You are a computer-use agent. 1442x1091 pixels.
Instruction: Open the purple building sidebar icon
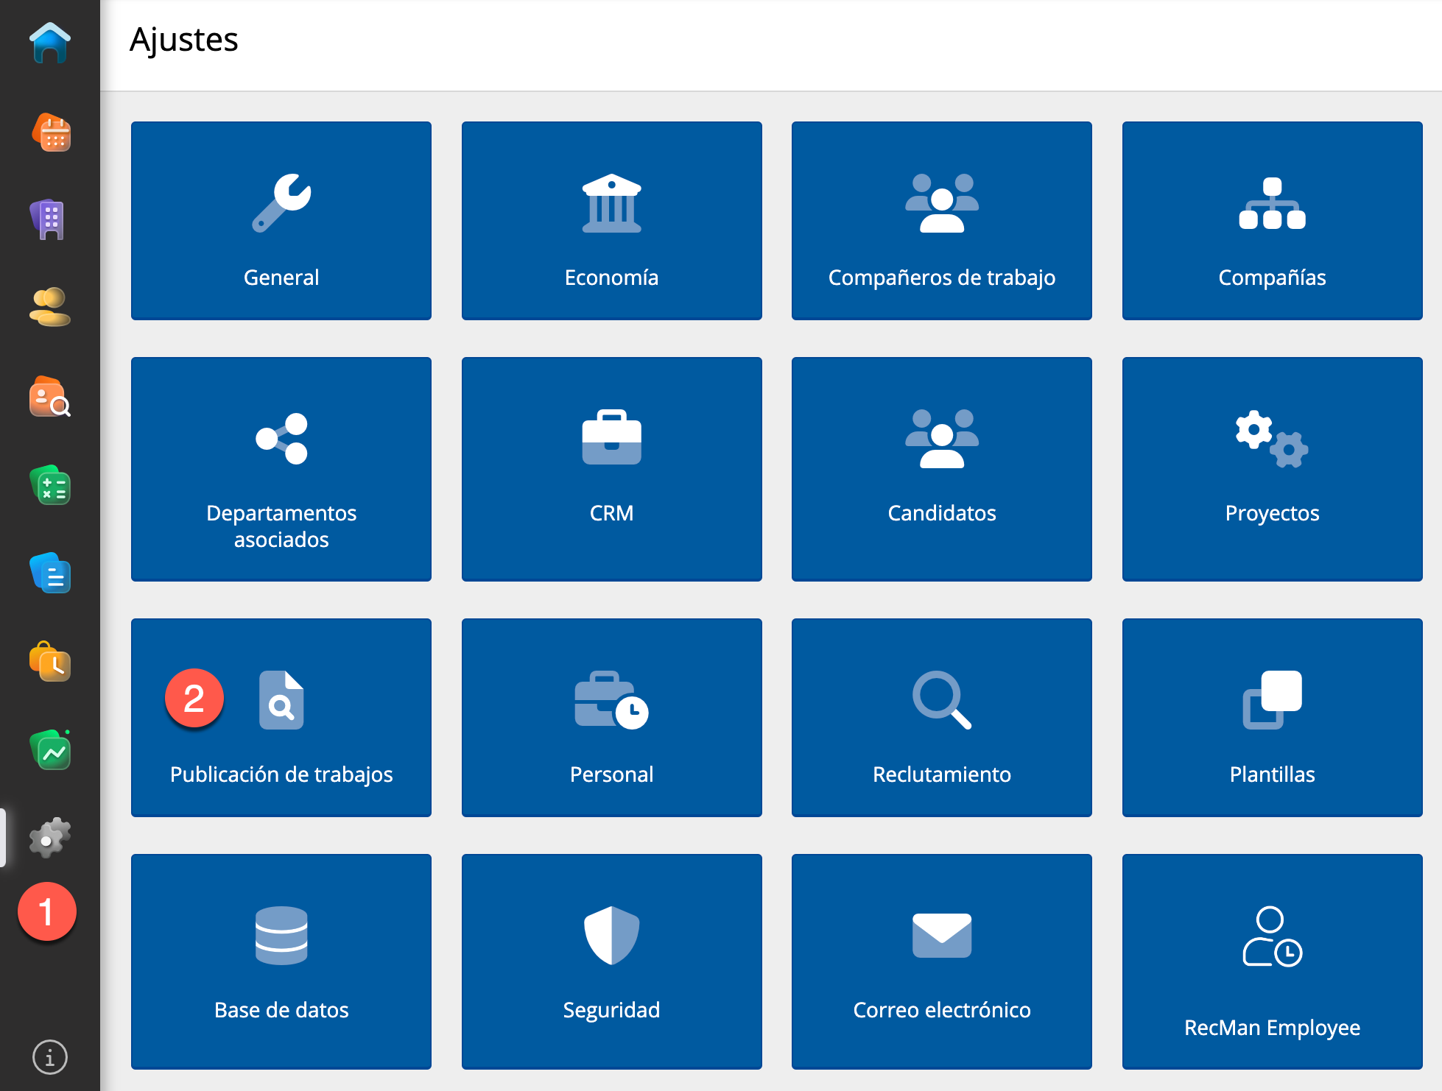tap(50, 219)
